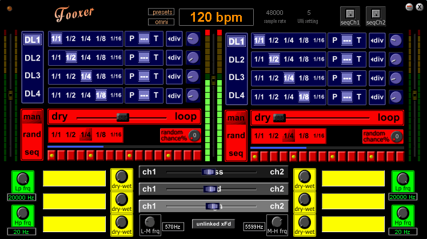Click left middle dry-wet knob

(122, 200)
